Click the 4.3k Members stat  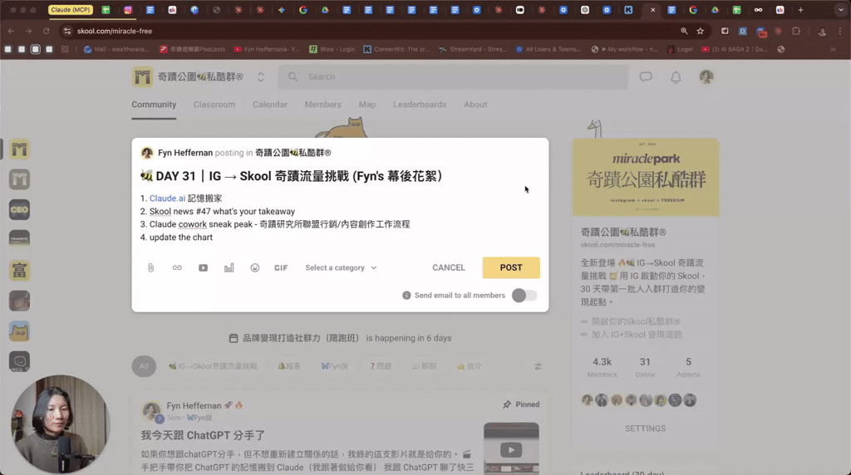tap(602, 367)
